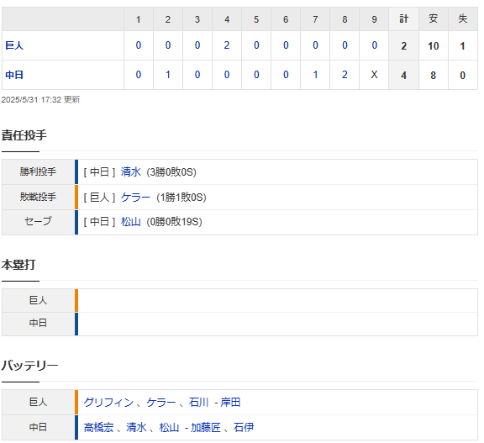Open catcher 岸田's player link
The image size is (484, 443).
tap(230, 403)
